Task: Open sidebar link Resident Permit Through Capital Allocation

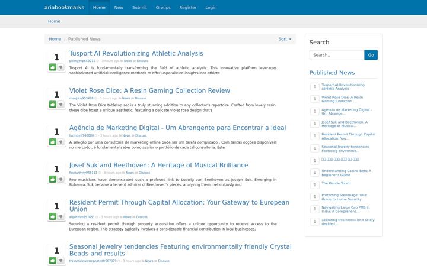Action: pyautogui.click(x=348, y=137)
